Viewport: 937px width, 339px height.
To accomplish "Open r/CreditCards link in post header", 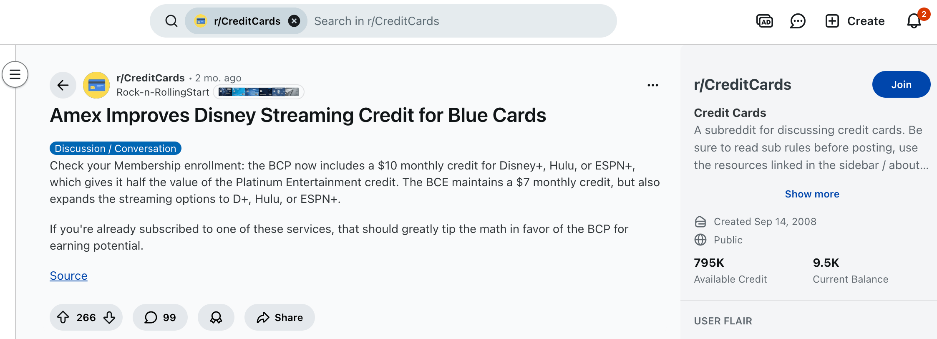I will pos(150,78).
